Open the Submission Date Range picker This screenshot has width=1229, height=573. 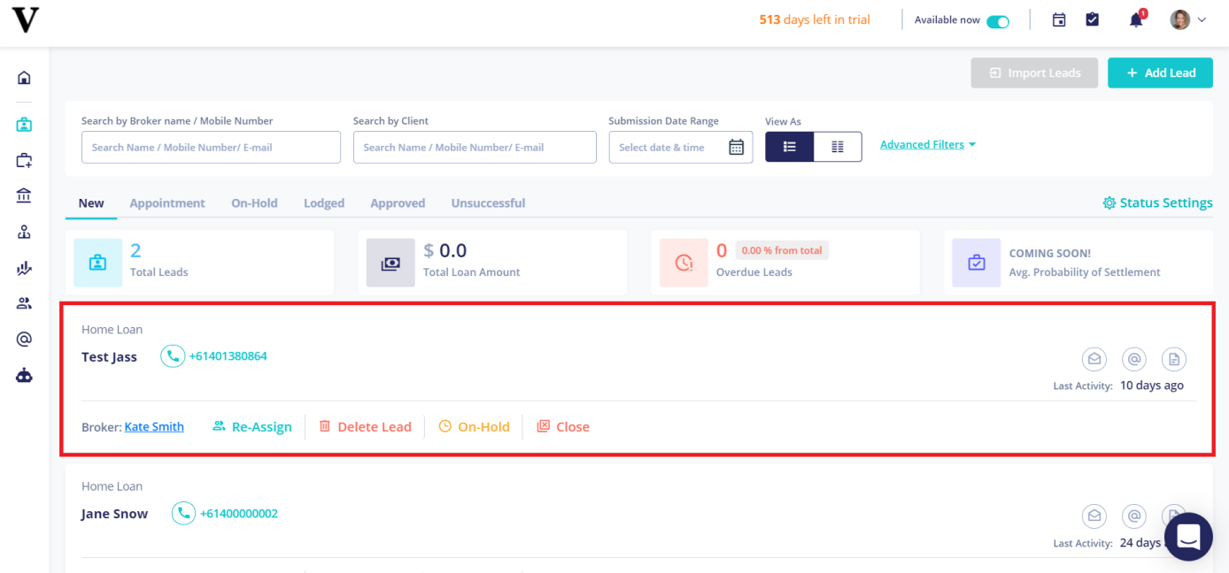pos(681,147)
